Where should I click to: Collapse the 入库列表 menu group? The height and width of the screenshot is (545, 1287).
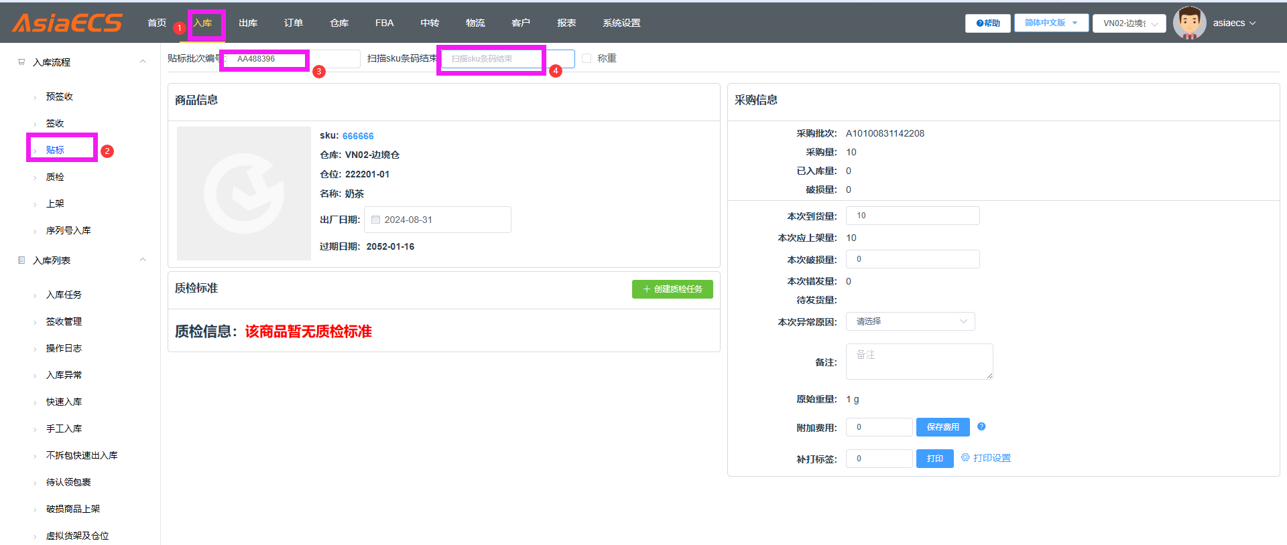pyautogui.click(x=143, y=260)
